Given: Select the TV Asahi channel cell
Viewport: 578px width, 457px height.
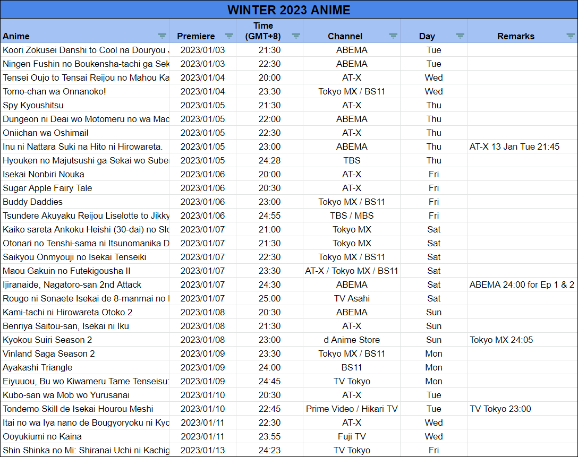Looking at the screenshot, I should [352, 299].
